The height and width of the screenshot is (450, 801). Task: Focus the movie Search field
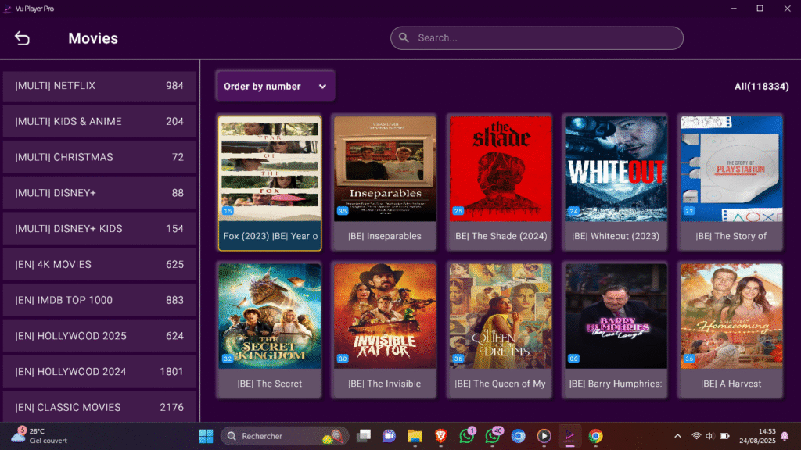click(x=537, y=38)
